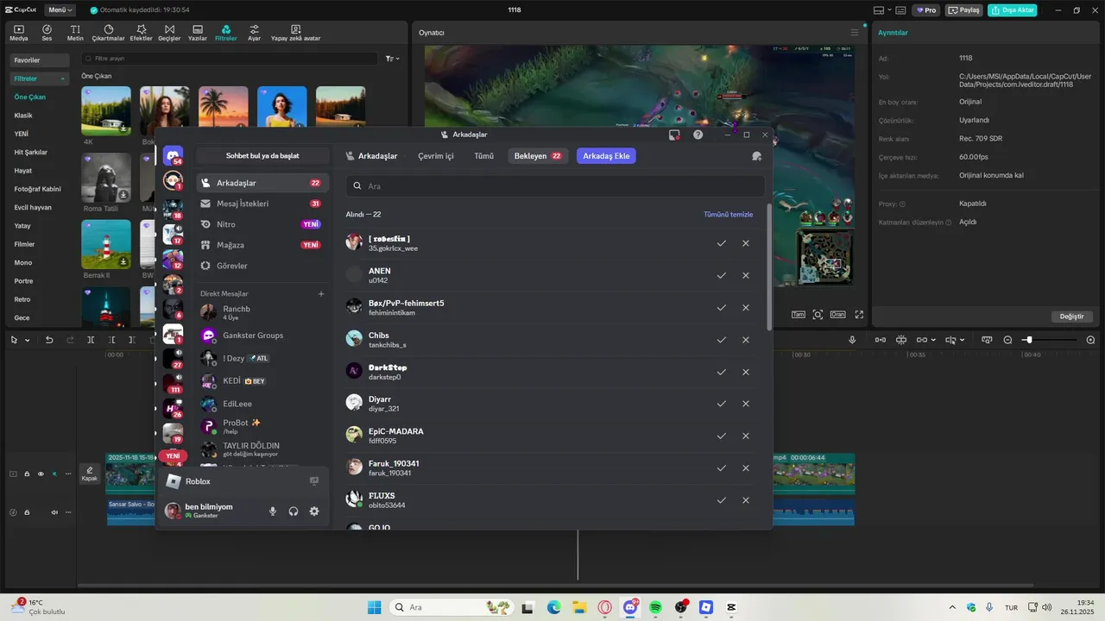
Task: Accept friend request from Chibs
Action: click(721, 340)
